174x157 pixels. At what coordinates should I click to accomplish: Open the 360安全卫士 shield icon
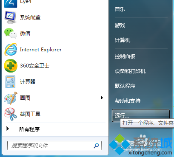click(11, 66)
